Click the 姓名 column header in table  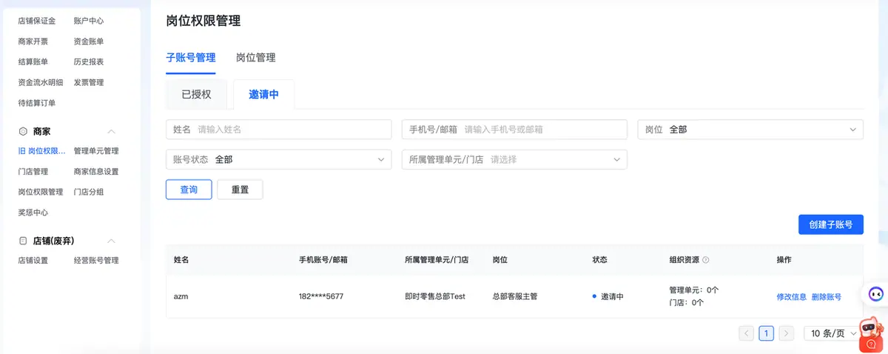pos(181,260)
